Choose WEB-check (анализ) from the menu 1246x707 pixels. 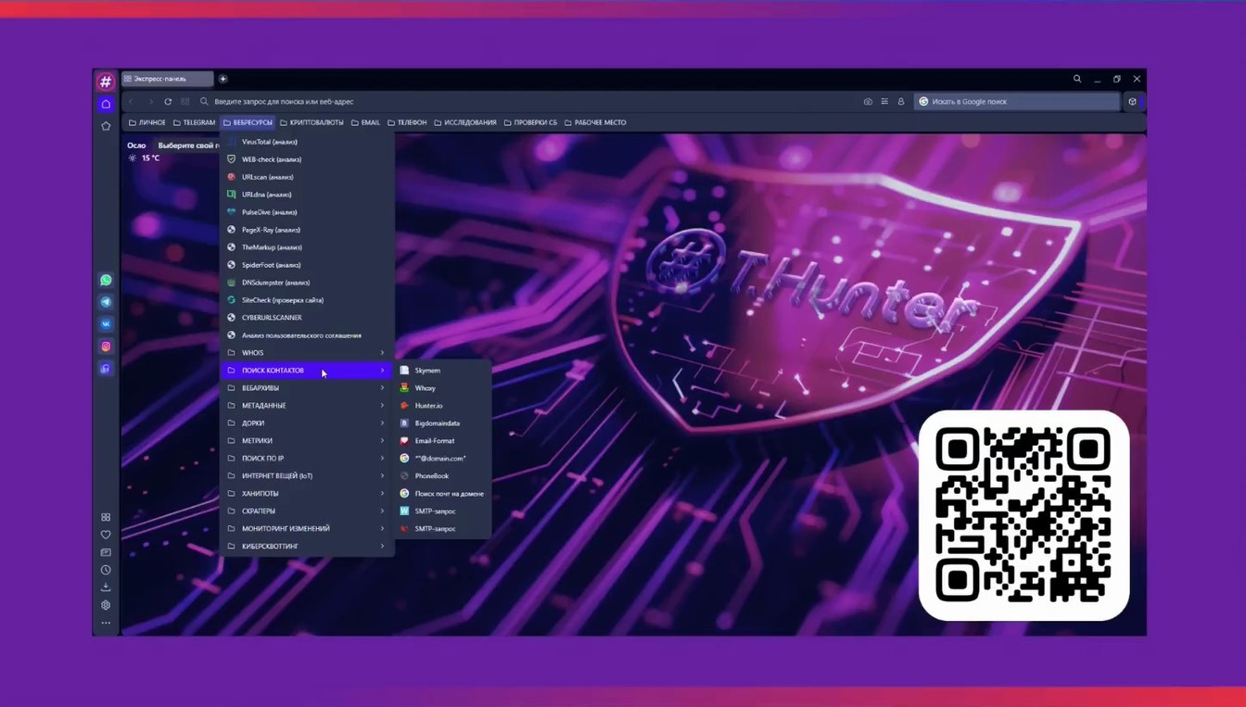[307, 159]
